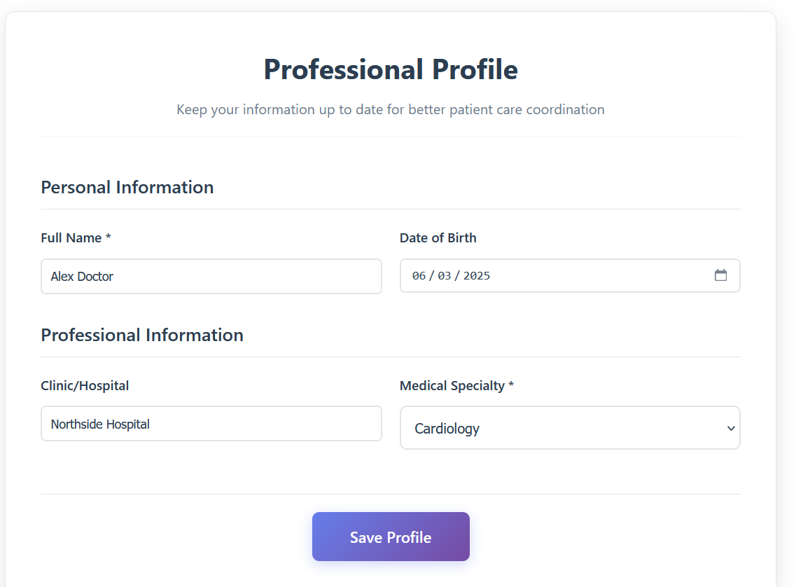This screenshot has width=796, height=587.
Task: Click the required asterisk beside Full Name
Action: pos(109,238)
